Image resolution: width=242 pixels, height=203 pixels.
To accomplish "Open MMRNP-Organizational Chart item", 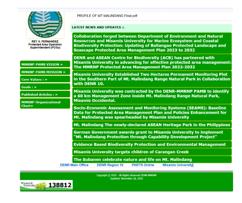I will (x=45, y=104).
